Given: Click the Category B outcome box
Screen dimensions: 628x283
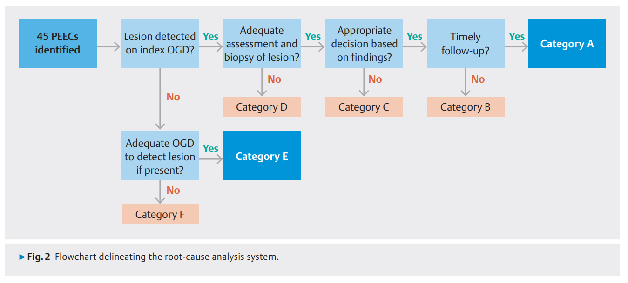Looking at the screenshot, I should tap(466, 107).
